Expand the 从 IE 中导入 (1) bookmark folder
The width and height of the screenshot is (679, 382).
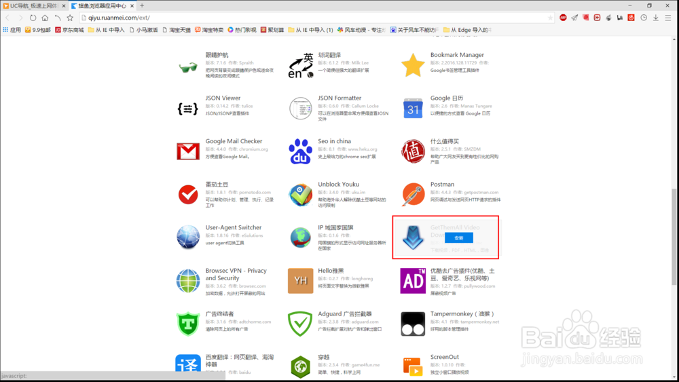(x=310, y=30)
